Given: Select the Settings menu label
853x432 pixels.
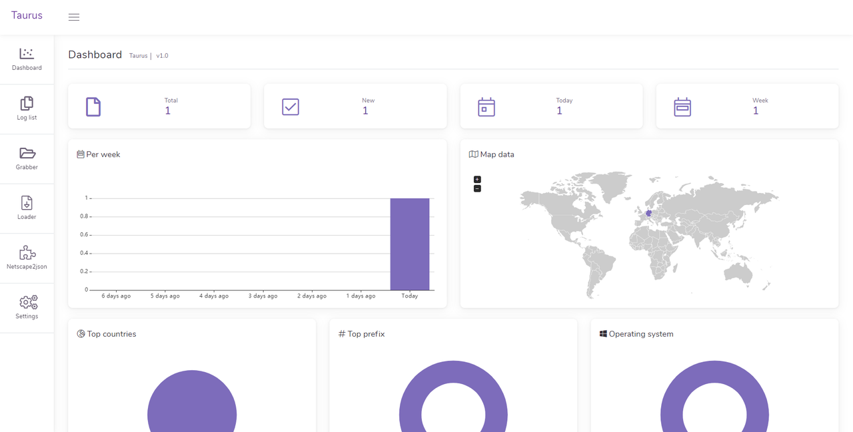Looking at the screenshot, I should click(x=27, y=316).
